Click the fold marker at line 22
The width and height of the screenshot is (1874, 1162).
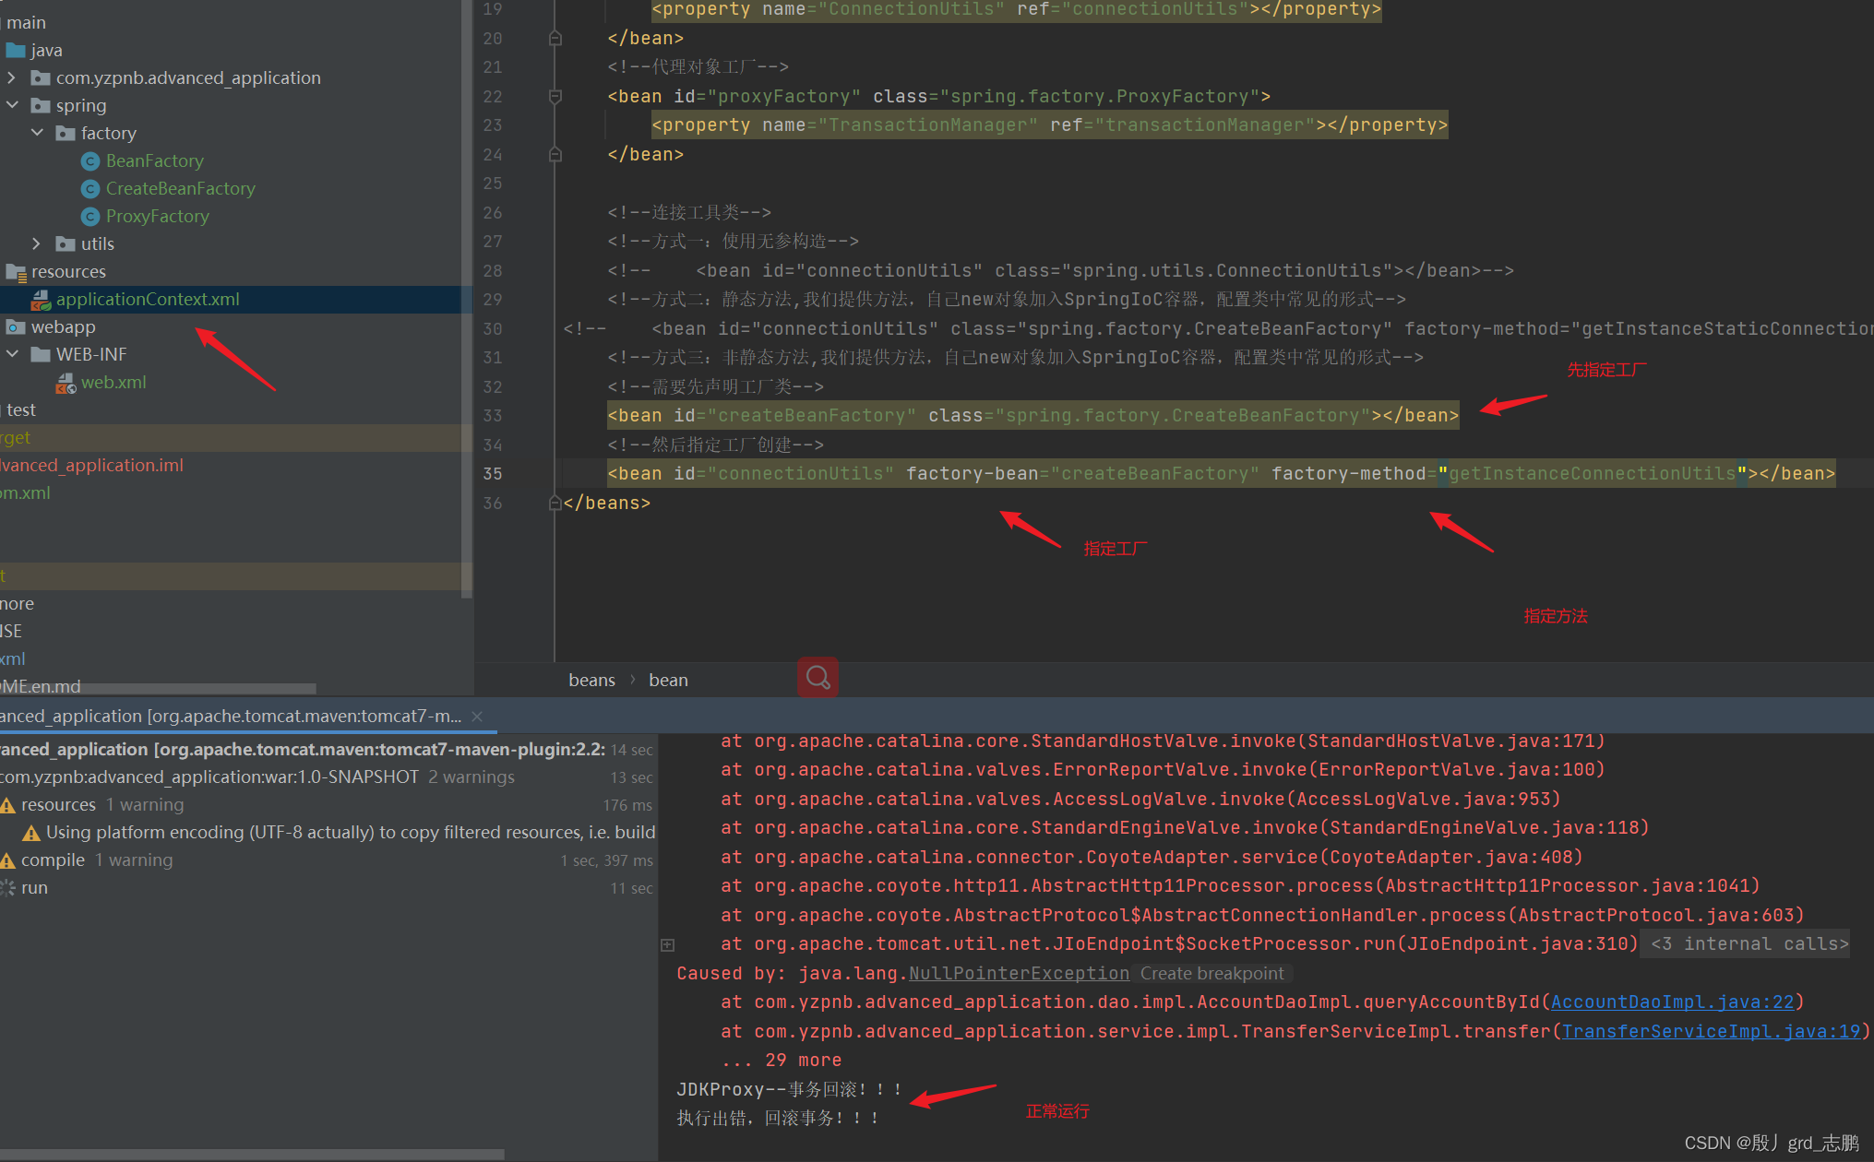[555, 96]
